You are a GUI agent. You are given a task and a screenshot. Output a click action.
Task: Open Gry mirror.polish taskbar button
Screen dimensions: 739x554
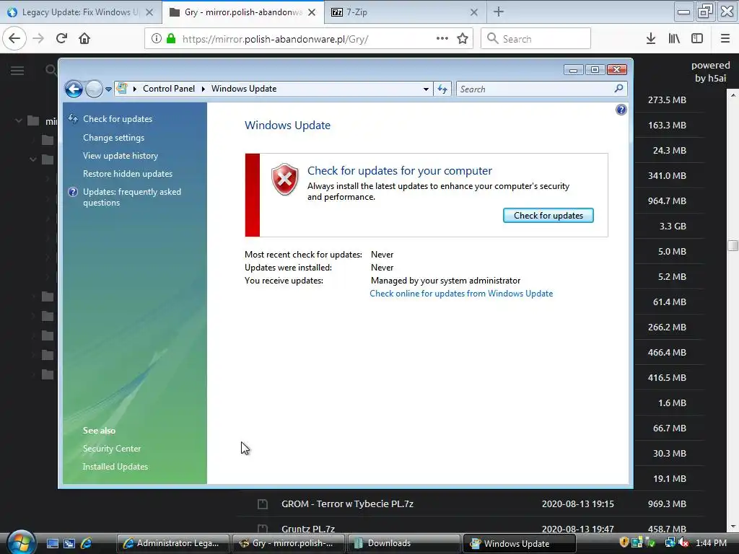[288, 543]
